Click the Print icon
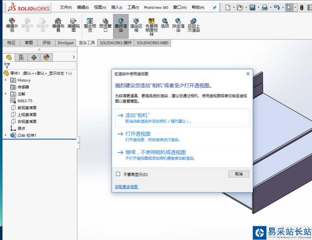 coord(264,8)
